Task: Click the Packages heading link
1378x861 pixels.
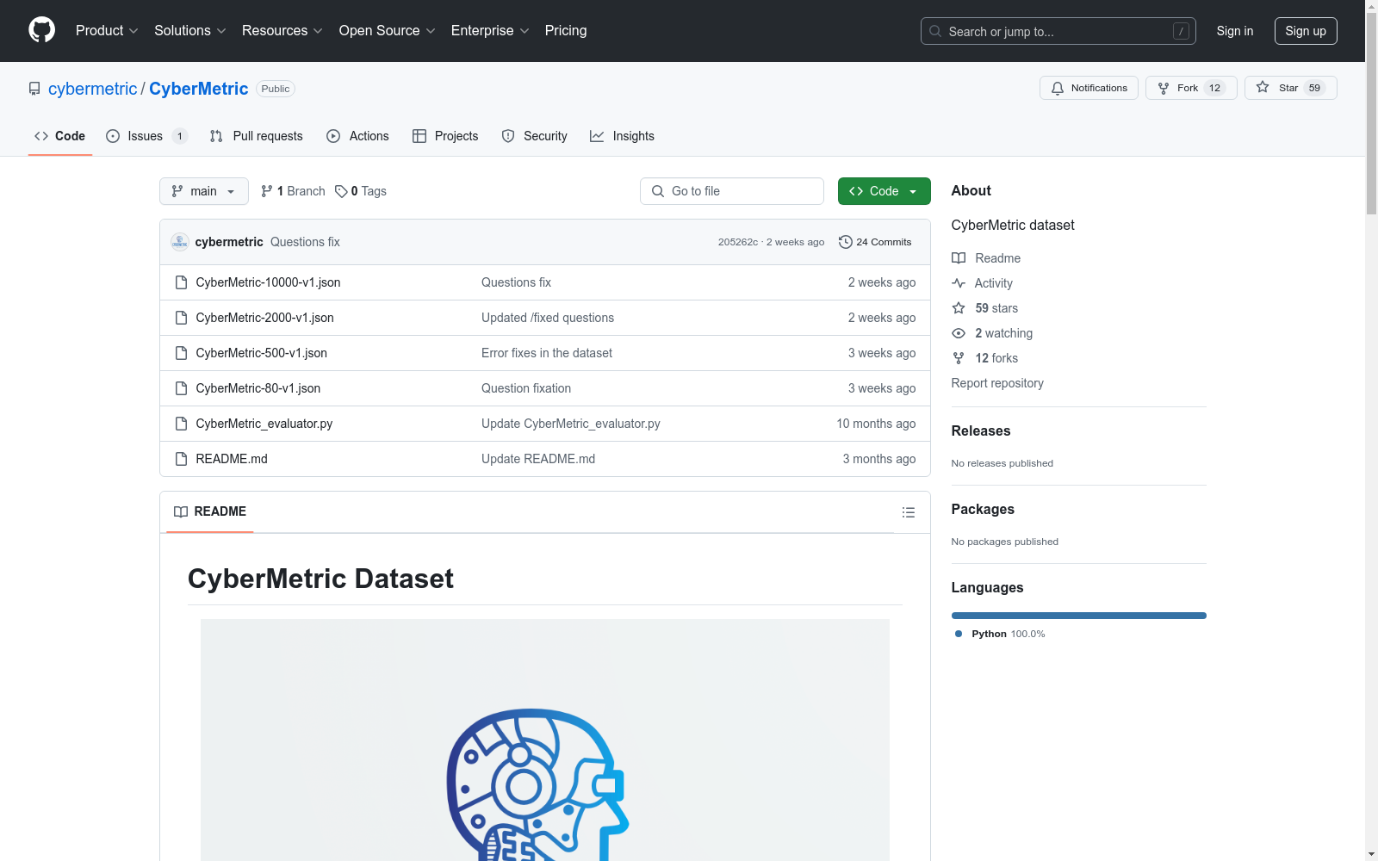Action: (983, 509)
